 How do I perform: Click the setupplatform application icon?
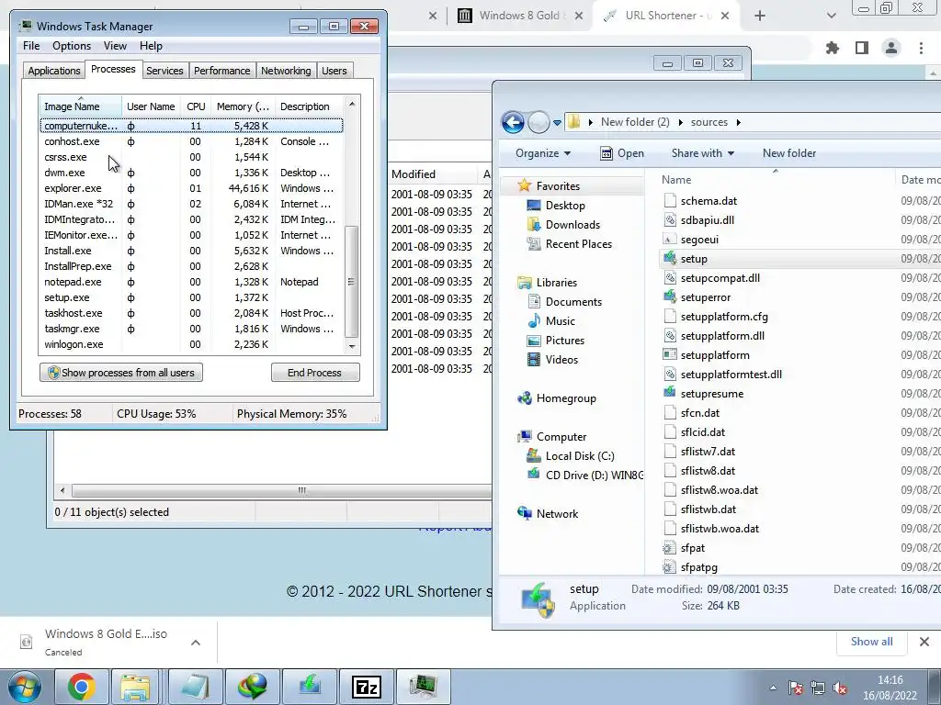coord(670,354)
